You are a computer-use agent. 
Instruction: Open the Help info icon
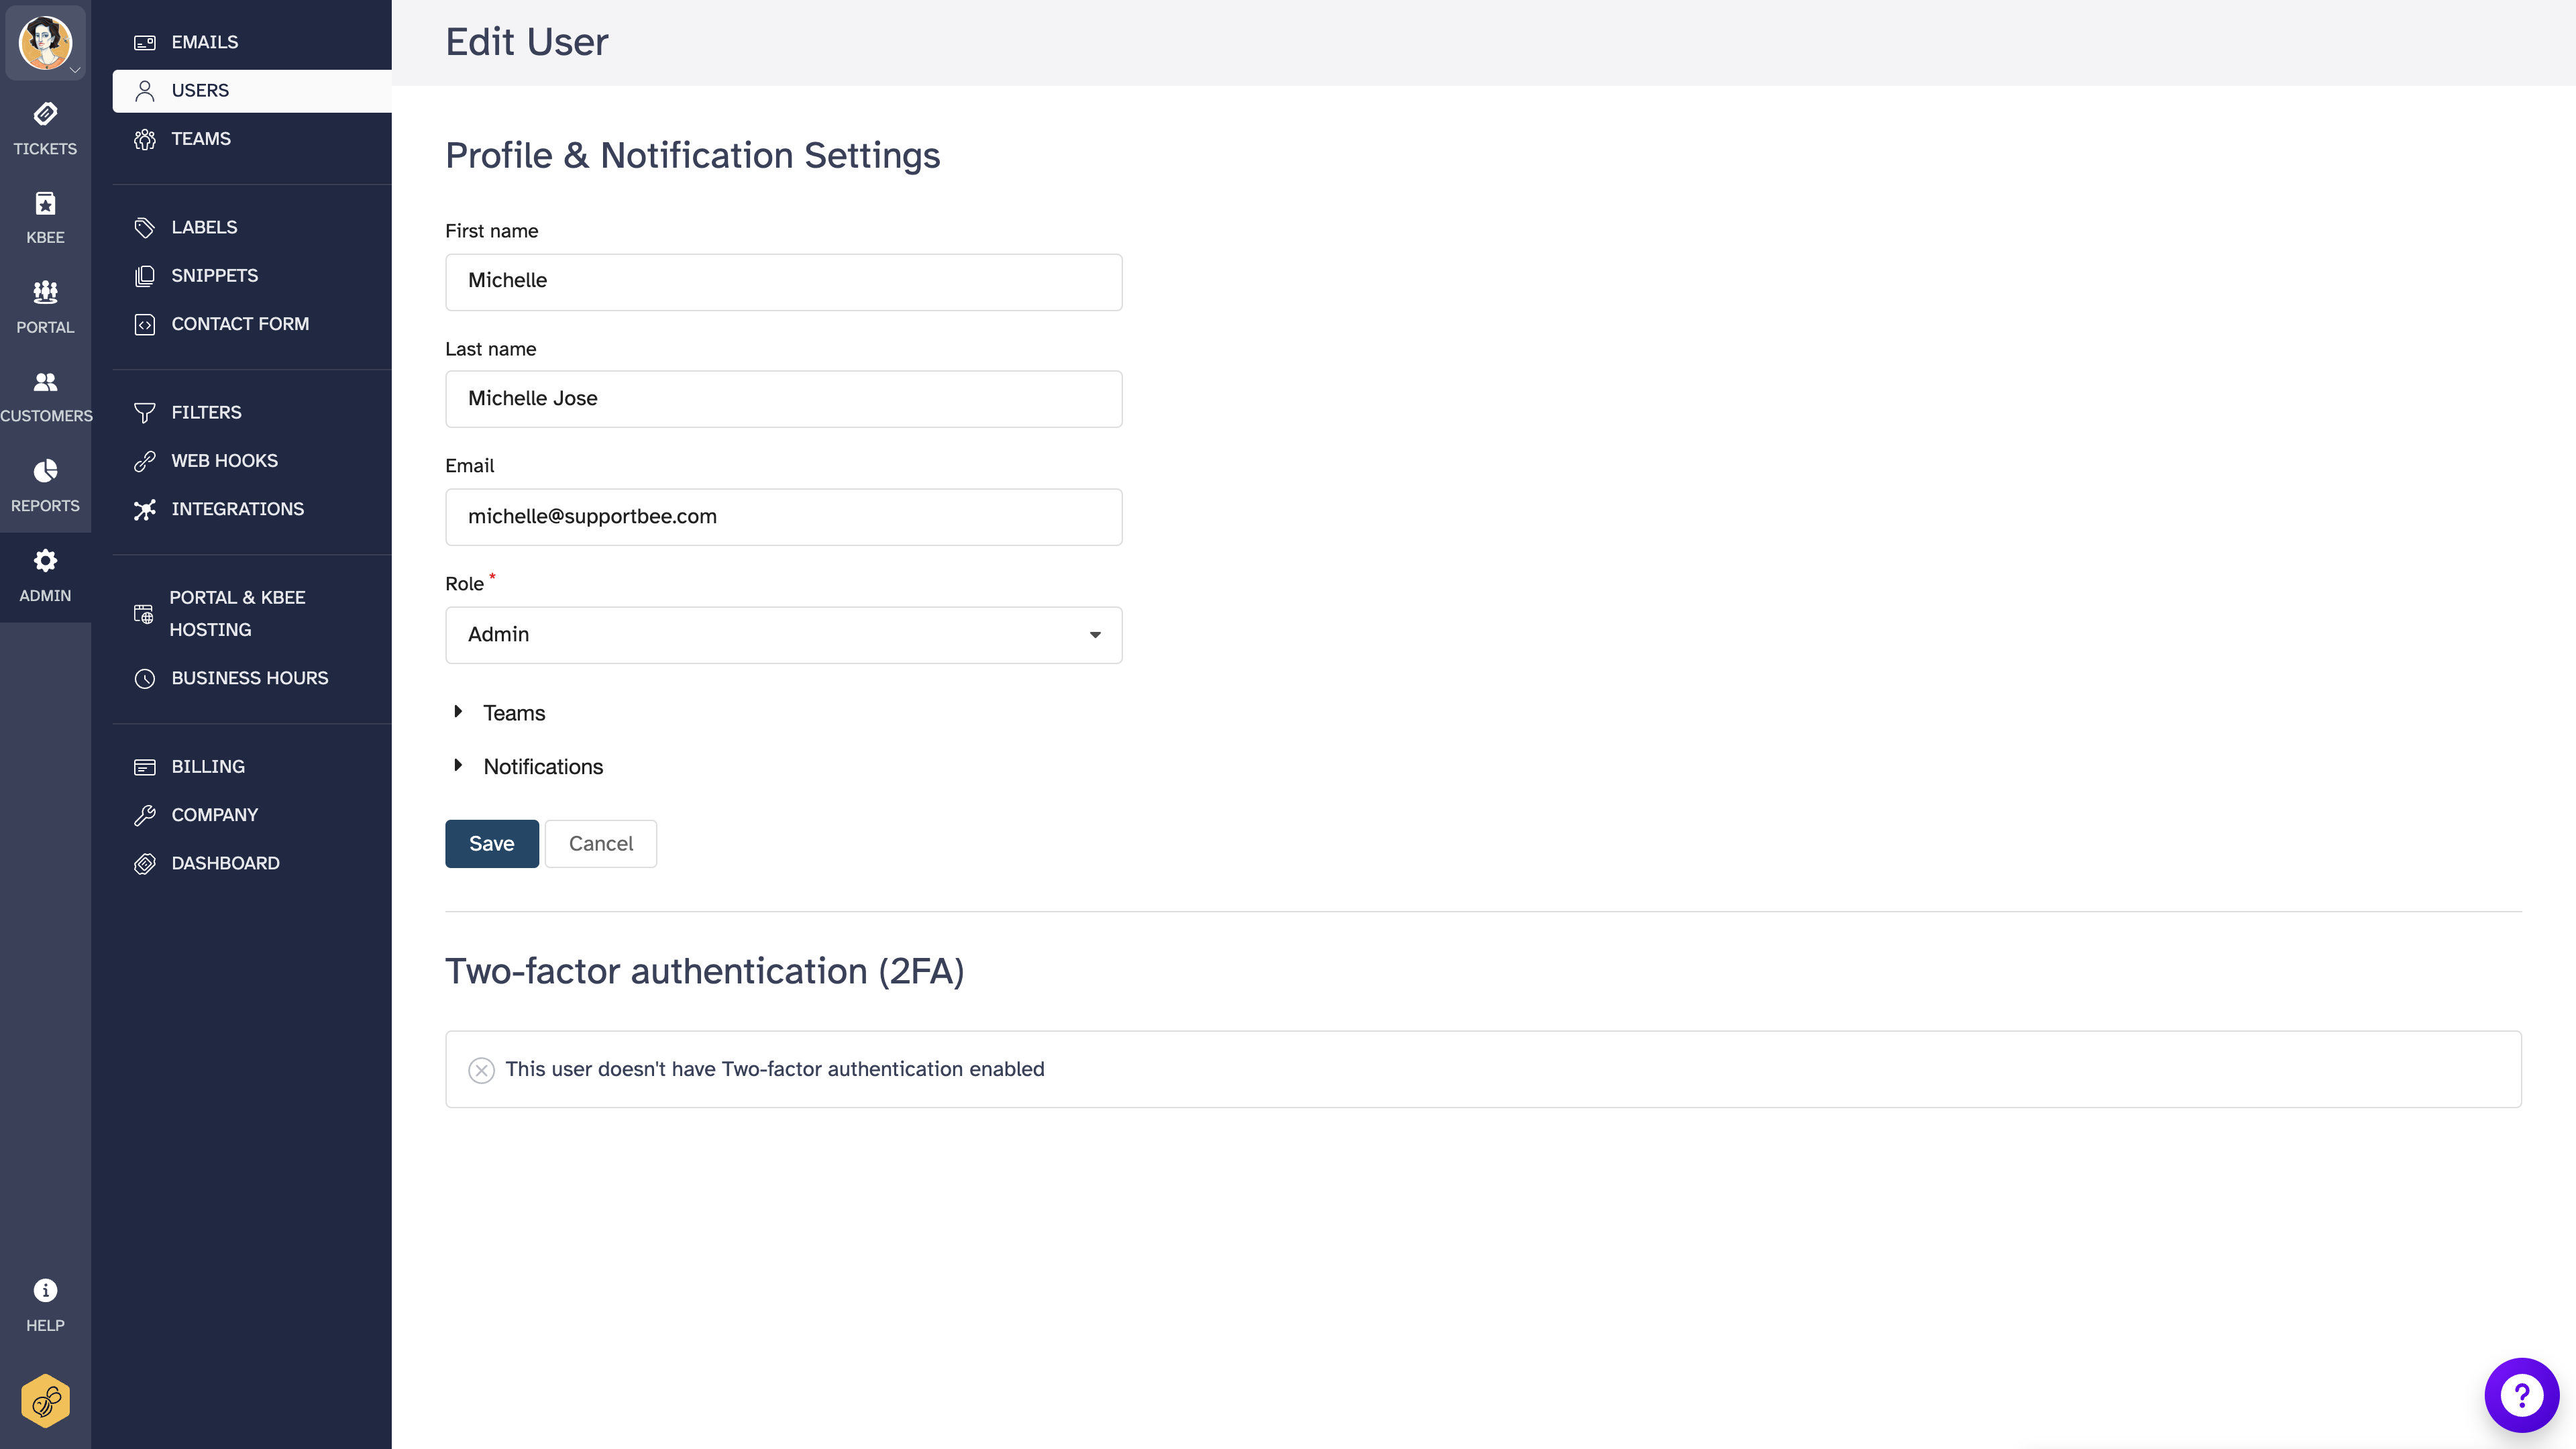click(45, 1290)
